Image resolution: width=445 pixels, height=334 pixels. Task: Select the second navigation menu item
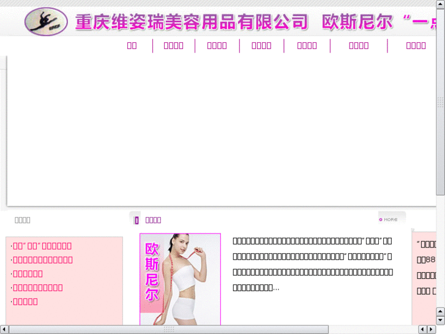[x=173, y=45]
